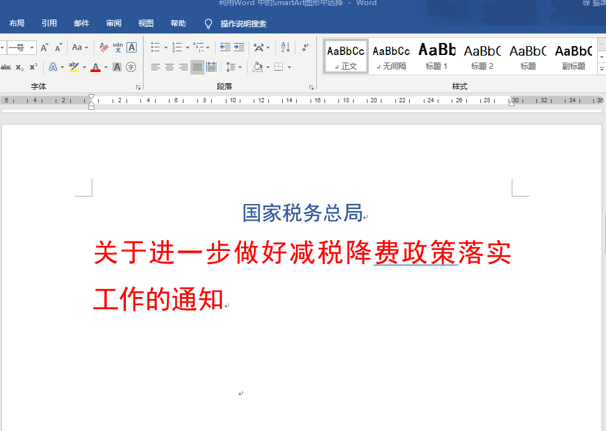Increase font size with the grow-font icon
Image resolution: width=606 pixels, height=431 pixels.
click(44, 47)
